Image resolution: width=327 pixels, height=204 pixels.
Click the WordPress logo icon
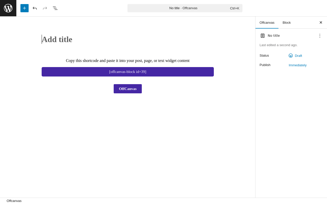pos(8,8)
